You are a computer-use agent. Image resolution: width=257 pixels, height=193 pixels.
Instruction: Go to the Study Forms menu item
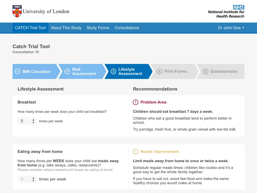pos(98,28)
